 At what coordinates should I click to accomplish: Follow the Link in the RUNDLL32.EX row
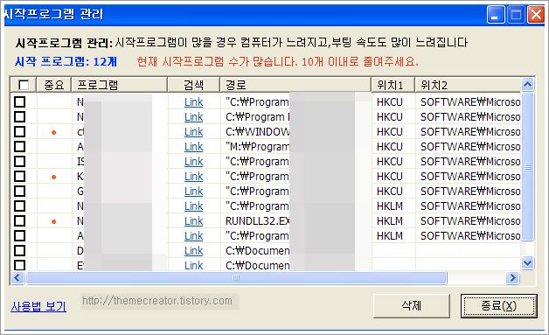pyautogui.click(x=193, y=221)
